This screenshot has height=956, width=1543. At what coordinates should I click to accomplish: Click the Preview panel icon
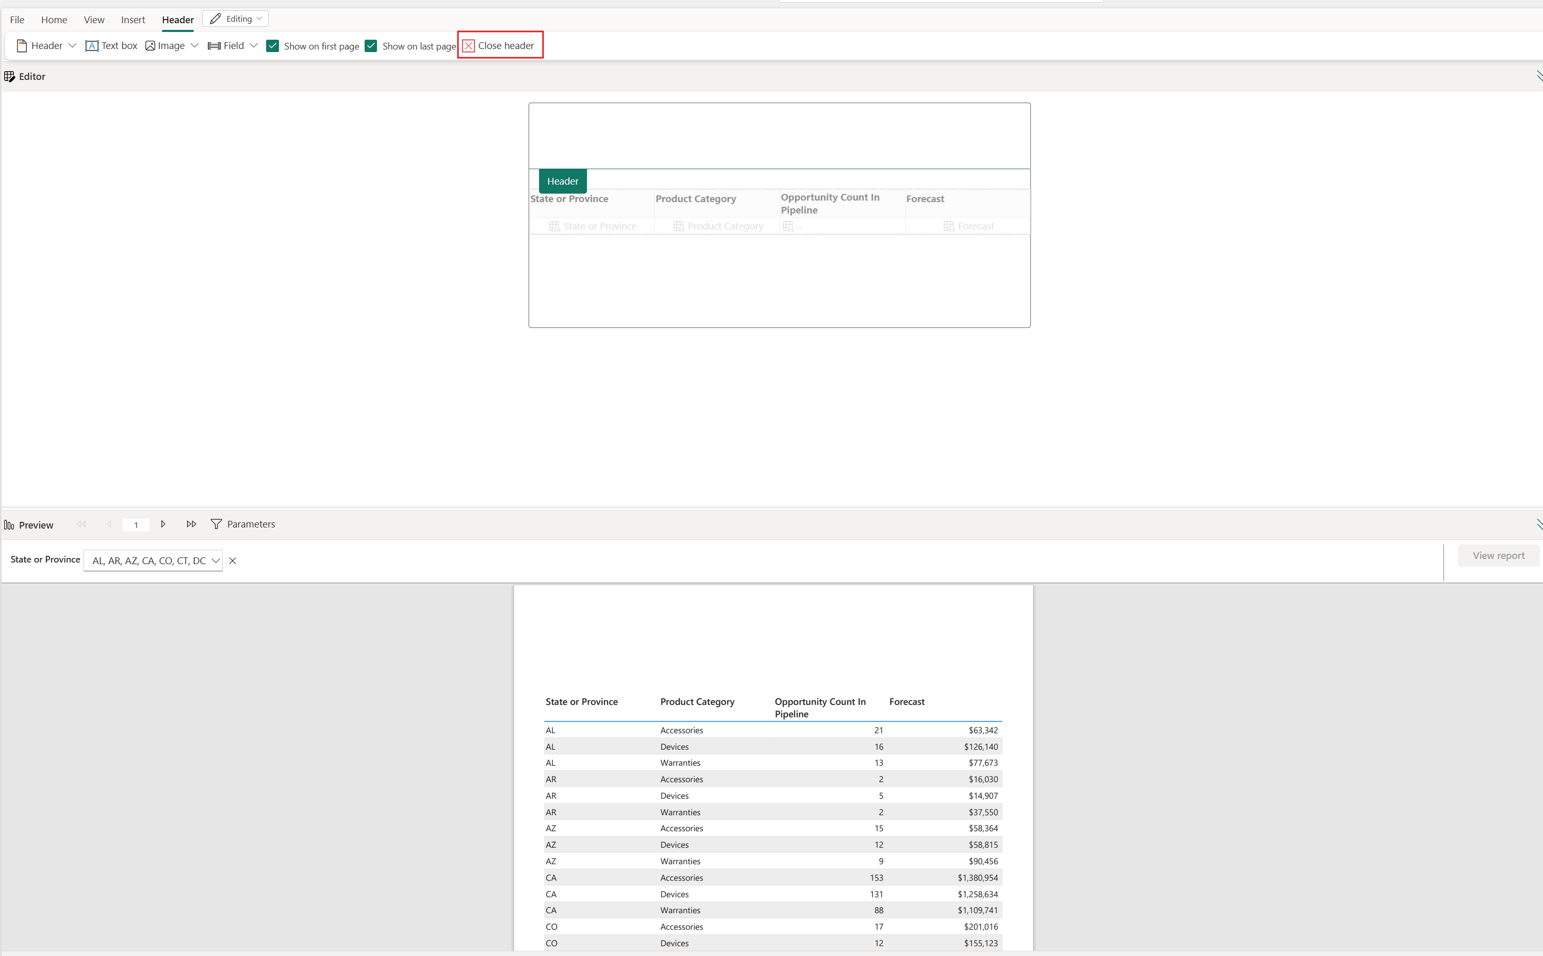tap(10, 523)
